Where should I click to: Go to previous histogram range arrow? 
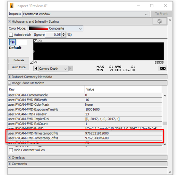(36, 69)
